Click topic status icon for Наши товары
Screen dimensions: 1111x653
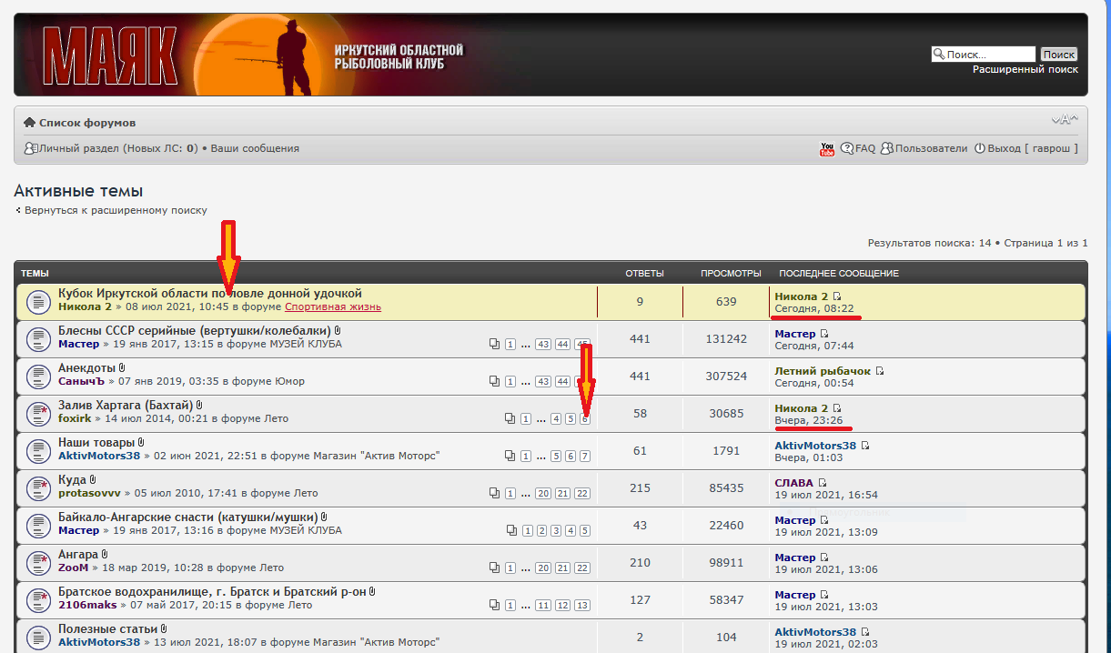[x=37, y=450]
